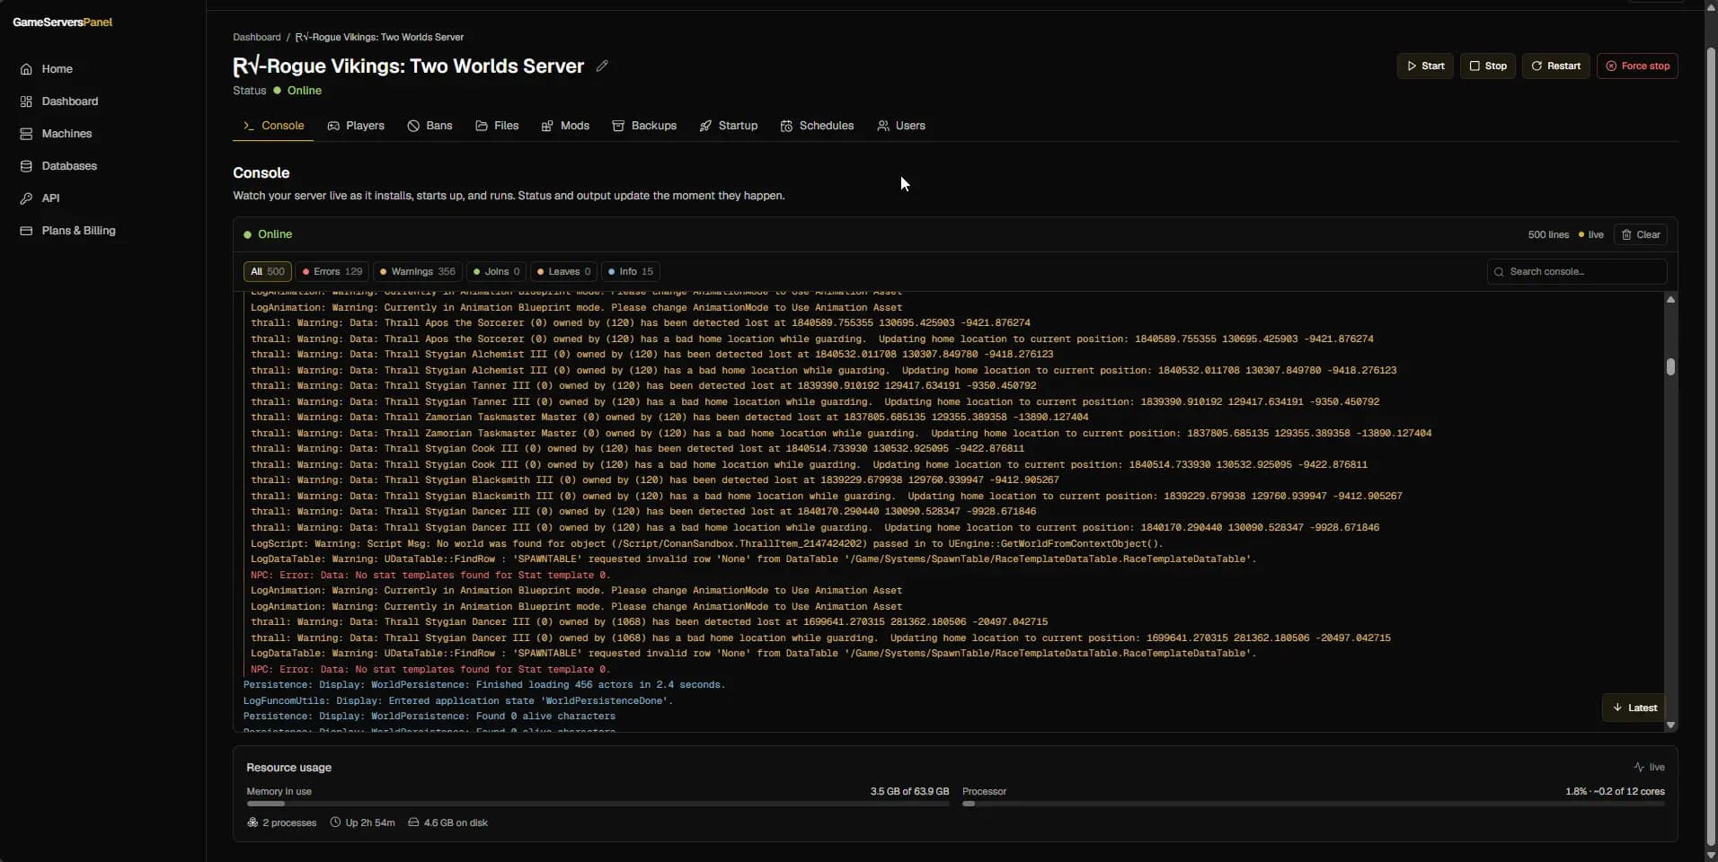The image size is (1718, 862).
Task: Switch to the Users tab
Action: tap(901, 126)
